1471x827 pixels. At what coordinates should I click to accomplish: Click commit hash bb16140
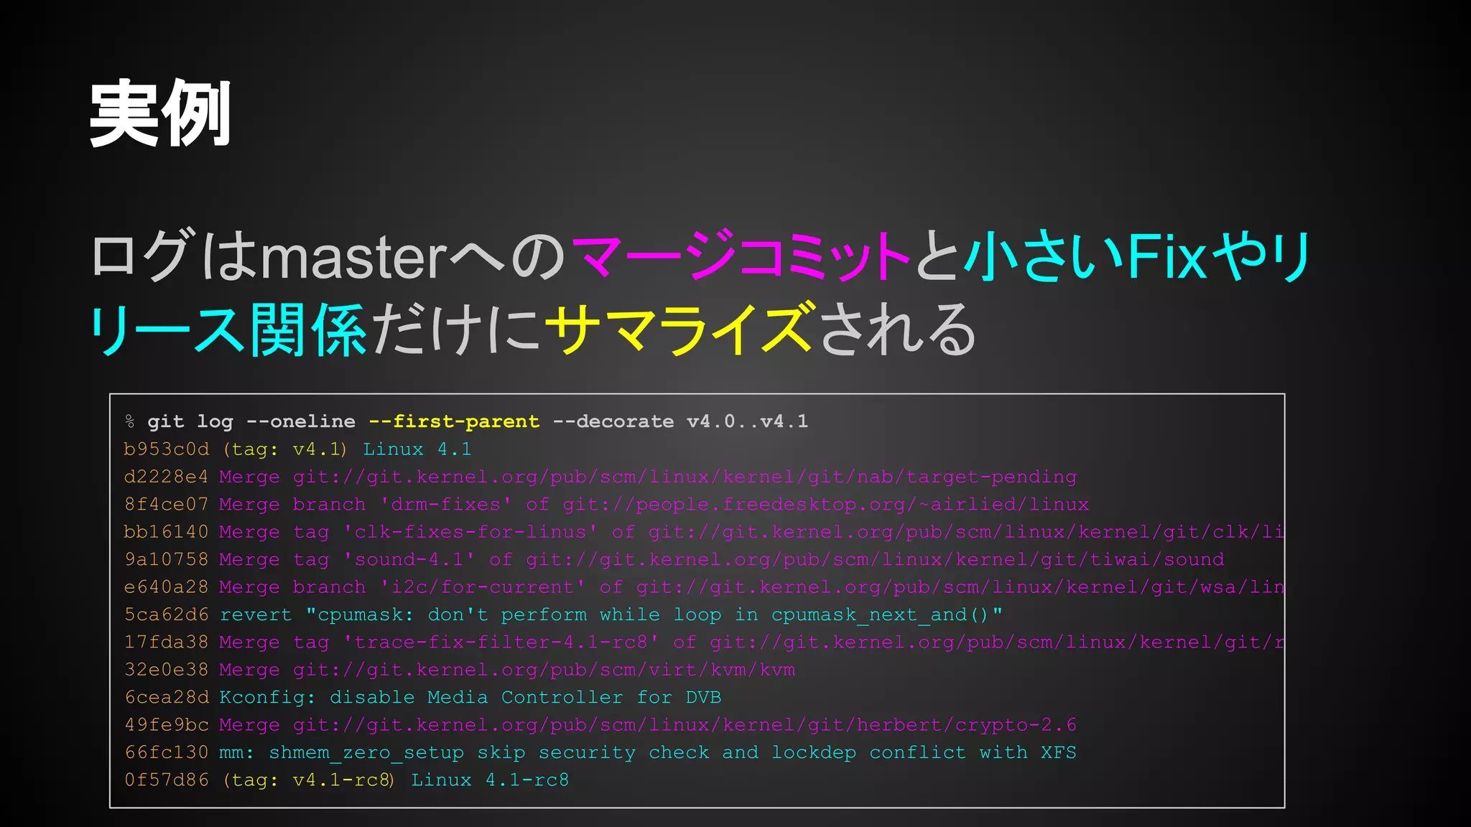(x=167, y=532)
